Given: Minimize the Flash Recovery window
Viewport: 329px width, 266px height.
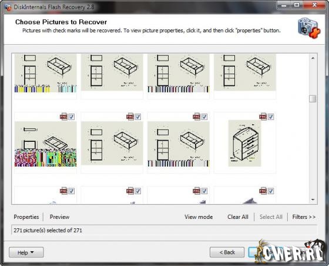Looking at the screenshot, I should tap(284, 5).
